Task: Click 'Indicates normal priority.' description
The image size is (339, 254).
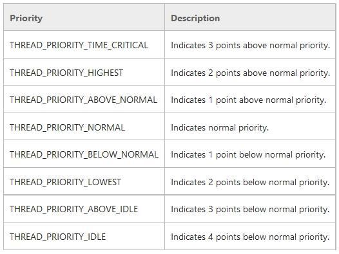Action: [220, 127]
